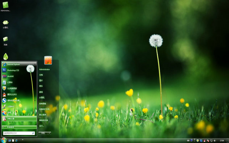Image resolution: width=229 pixels, height=143 pixels.
Task: Open the 主题制作 pencil icon entry
Action: (19, 106)
